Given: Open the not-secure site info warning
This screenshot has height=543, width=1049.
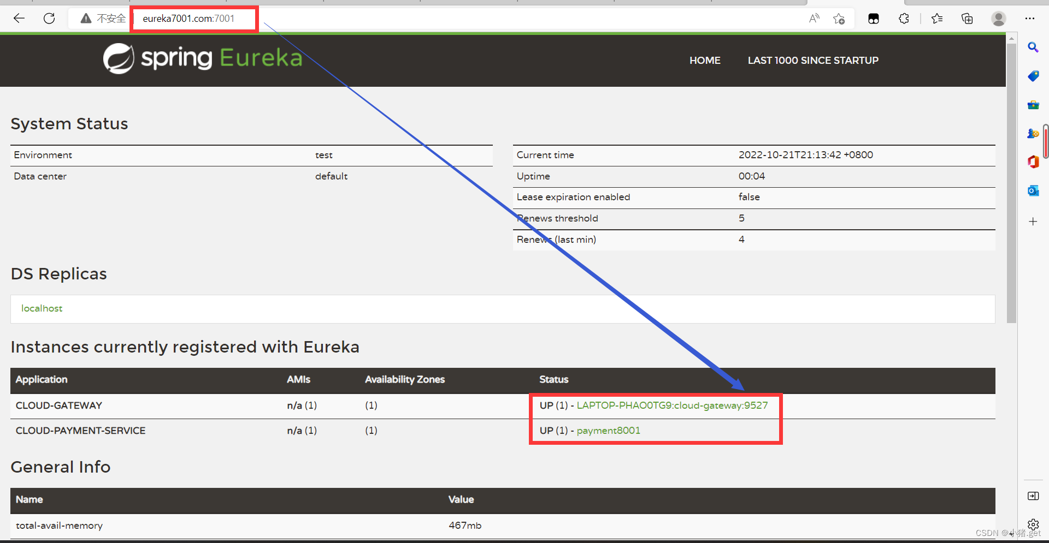Looking at the screenshot, I should click(x=103, y=19).
